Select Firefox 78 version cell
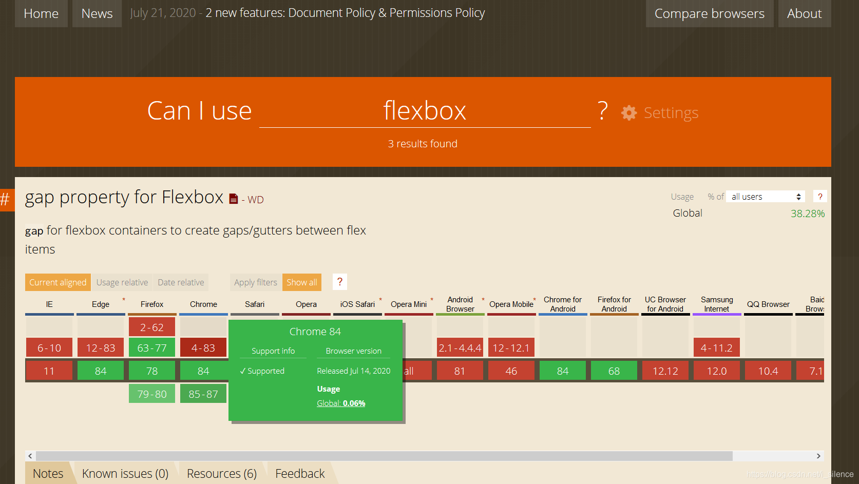 pyautogui.click(x=152, y=371)
